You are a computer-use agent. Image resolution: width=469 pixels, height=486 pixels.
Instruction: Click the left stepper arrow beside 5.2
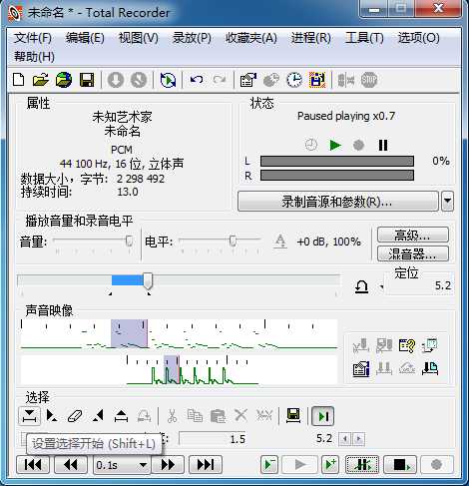[x=345, y=439]
